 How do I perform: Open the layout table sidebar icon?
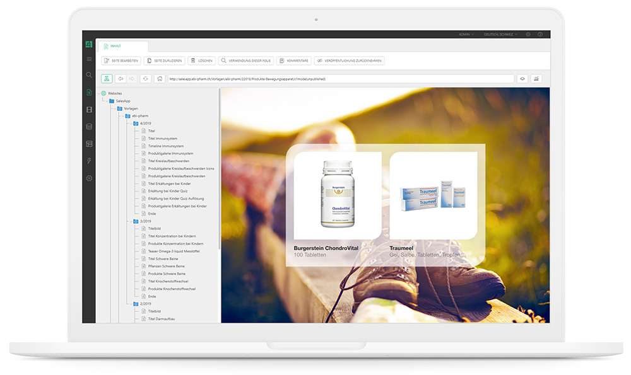pyautogui.click(x=89, y=144)
